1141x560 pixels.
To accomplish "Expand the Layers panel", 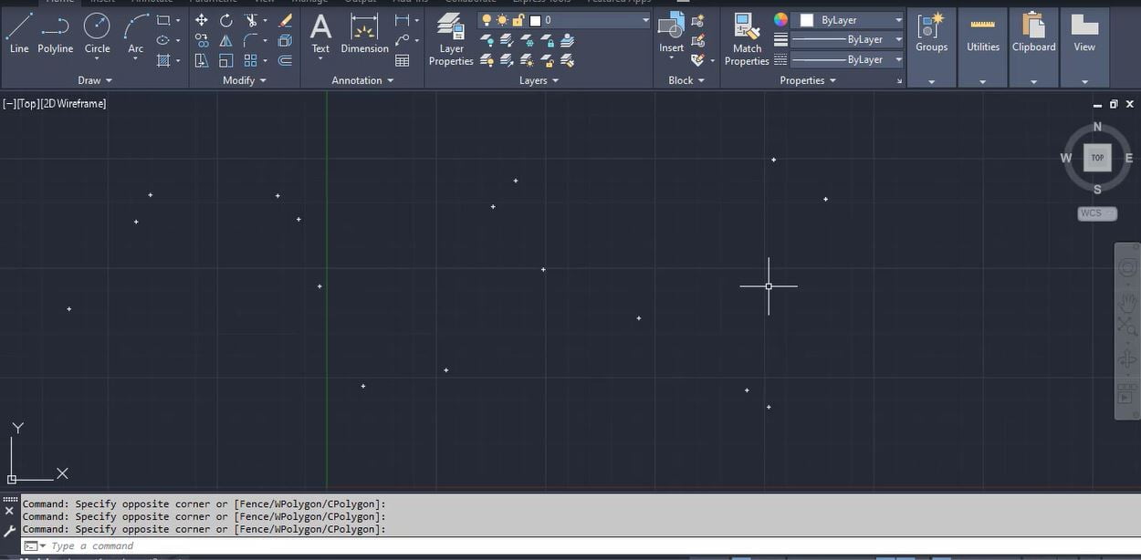I will pos(539,80).
